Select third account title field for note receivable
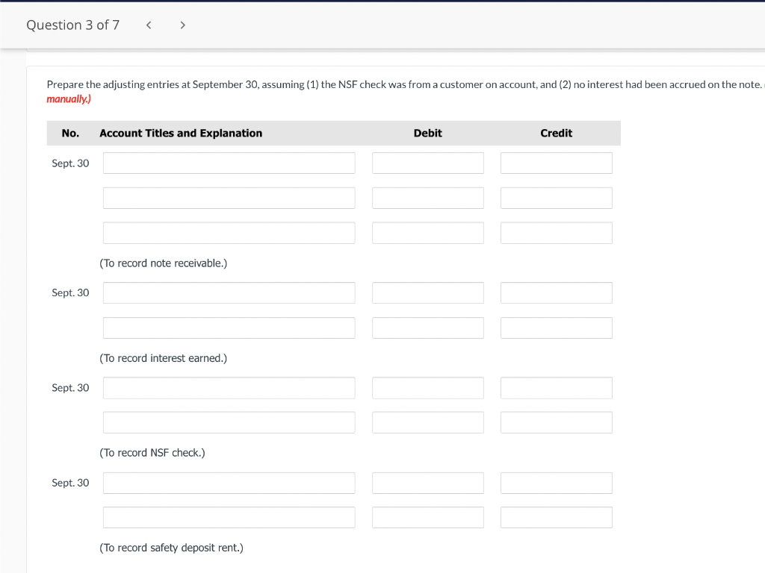The width and height of the screenshot is (765, 573). pyautogui.click(x=229, y=233)
